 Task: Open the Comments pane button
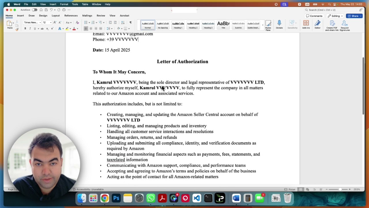coord(314,16)
